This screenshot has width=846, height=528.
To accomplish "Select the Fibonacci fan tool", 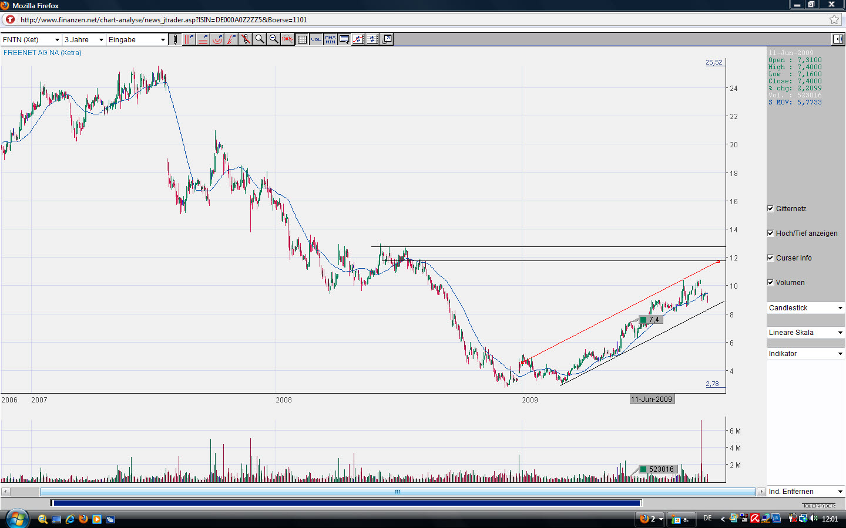I will point(231,39).
